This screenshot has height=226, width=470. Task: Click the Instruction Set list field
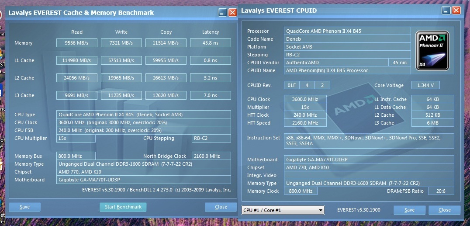[369, 141]
